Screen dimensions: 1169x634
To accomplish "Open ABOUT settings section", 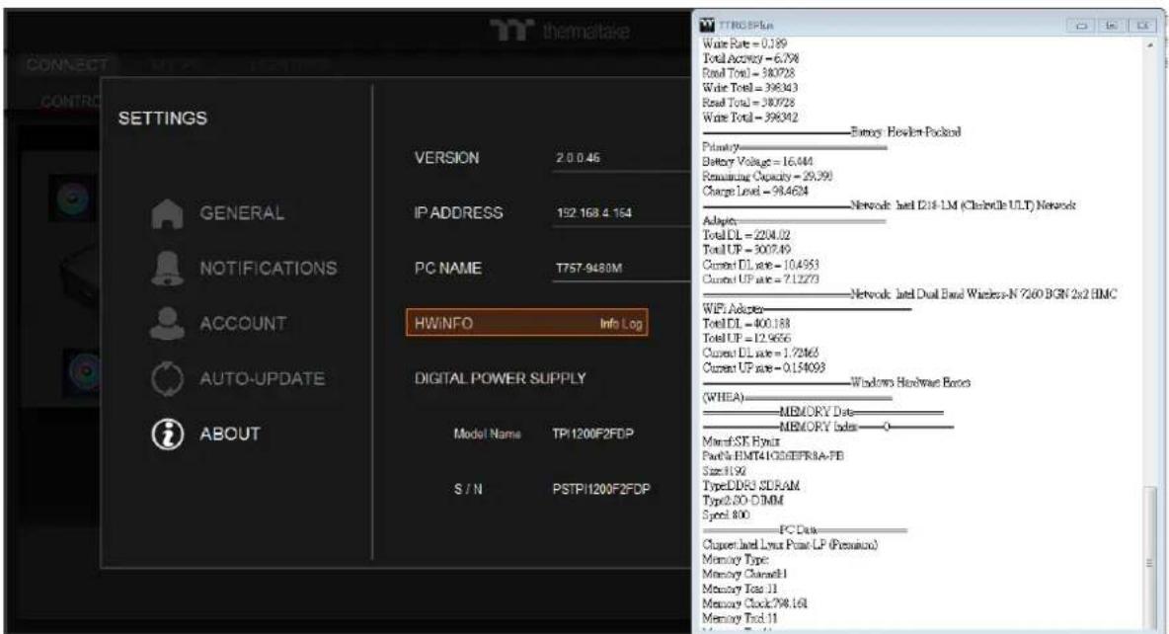I will click(230, 435).
